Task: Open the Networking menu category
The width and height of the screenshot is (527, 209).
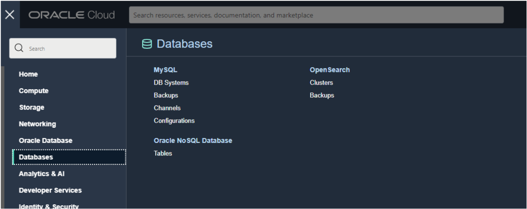Action: coord(37,124)
